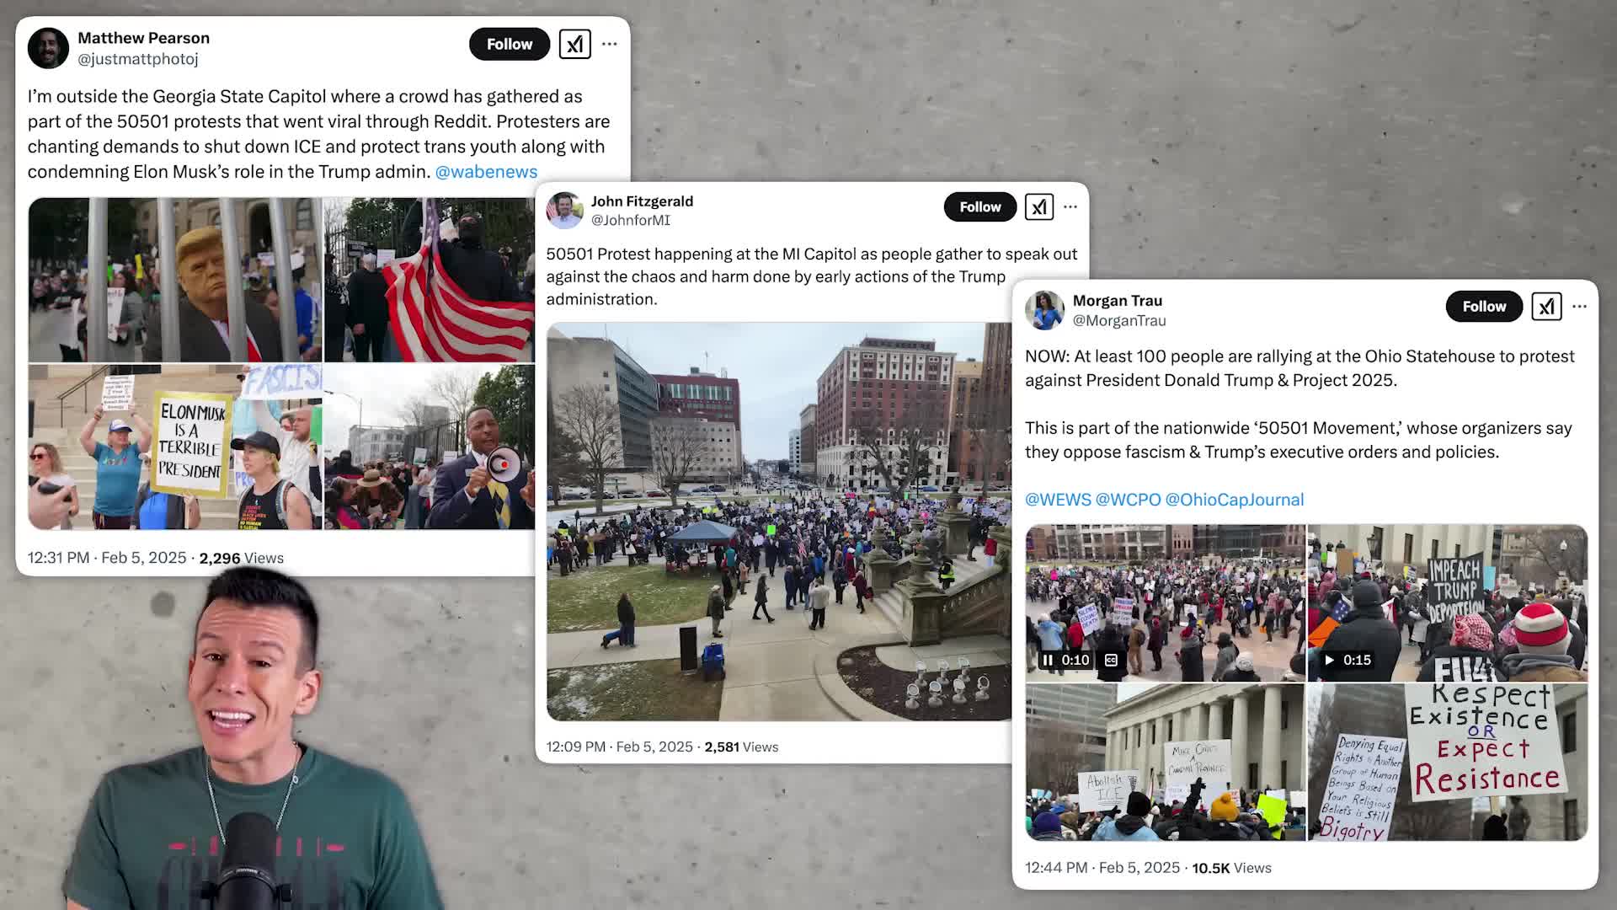Open the @wabenews mention link

(x=486, y=172)
